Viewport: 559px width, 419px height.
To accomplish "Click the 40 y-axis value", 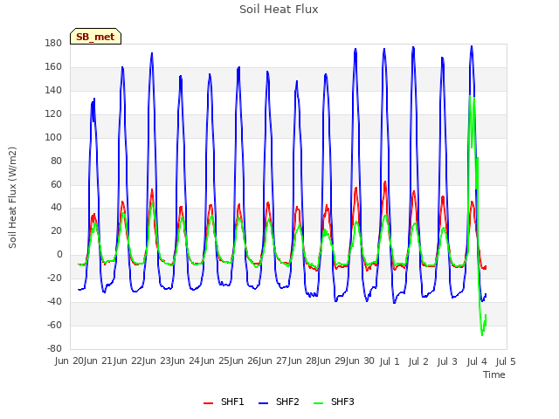I will click(56, 208).
